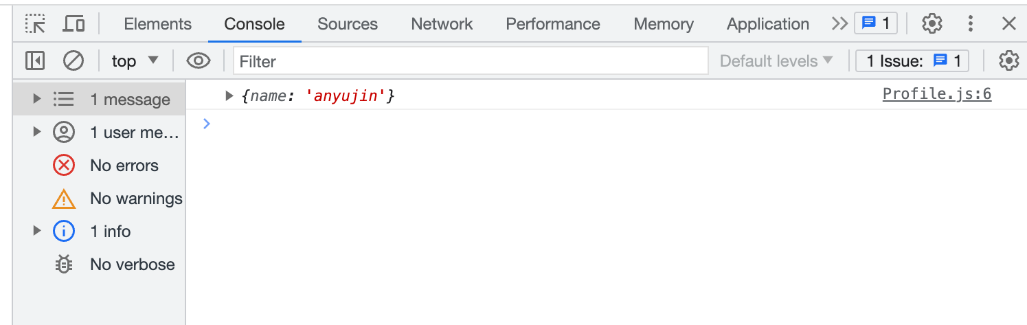The width and height of the screenshot is (1027, 325).
Task: Select the No errors filter row
Action: click(x=100, y=166)
